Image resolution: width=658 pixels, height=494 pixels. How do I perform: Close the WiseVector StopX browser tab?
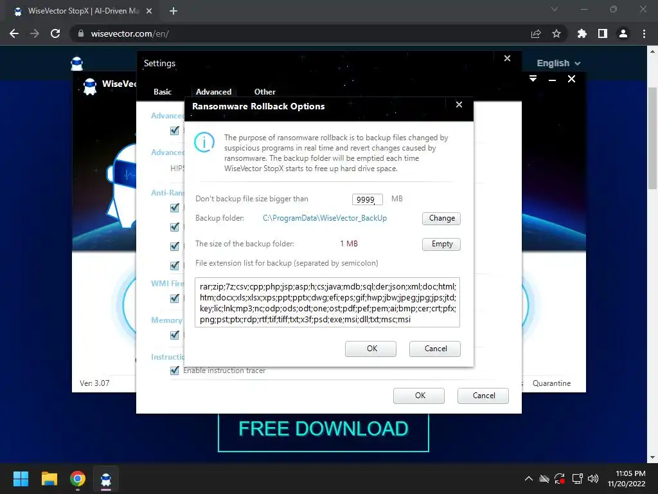[x=149, y=11]
